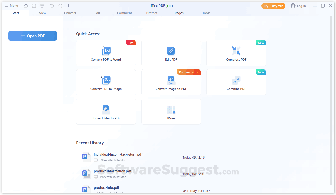
Task: Close the iTop PDF window
Action: click(331, 6)
